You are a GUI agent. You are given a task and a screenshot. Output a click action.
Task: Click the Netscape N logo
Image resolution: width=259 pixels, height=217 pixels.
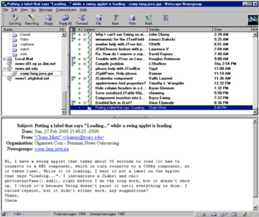click(x=252, y=20)
